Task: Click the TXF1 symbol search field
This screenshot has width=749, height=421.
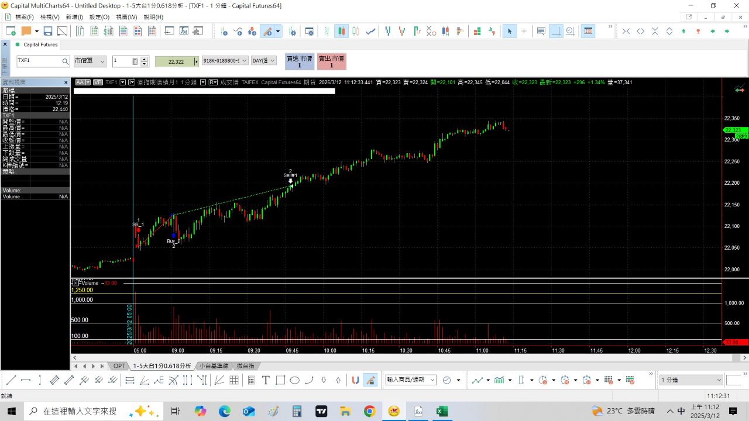Action: [x=39, y=61]
